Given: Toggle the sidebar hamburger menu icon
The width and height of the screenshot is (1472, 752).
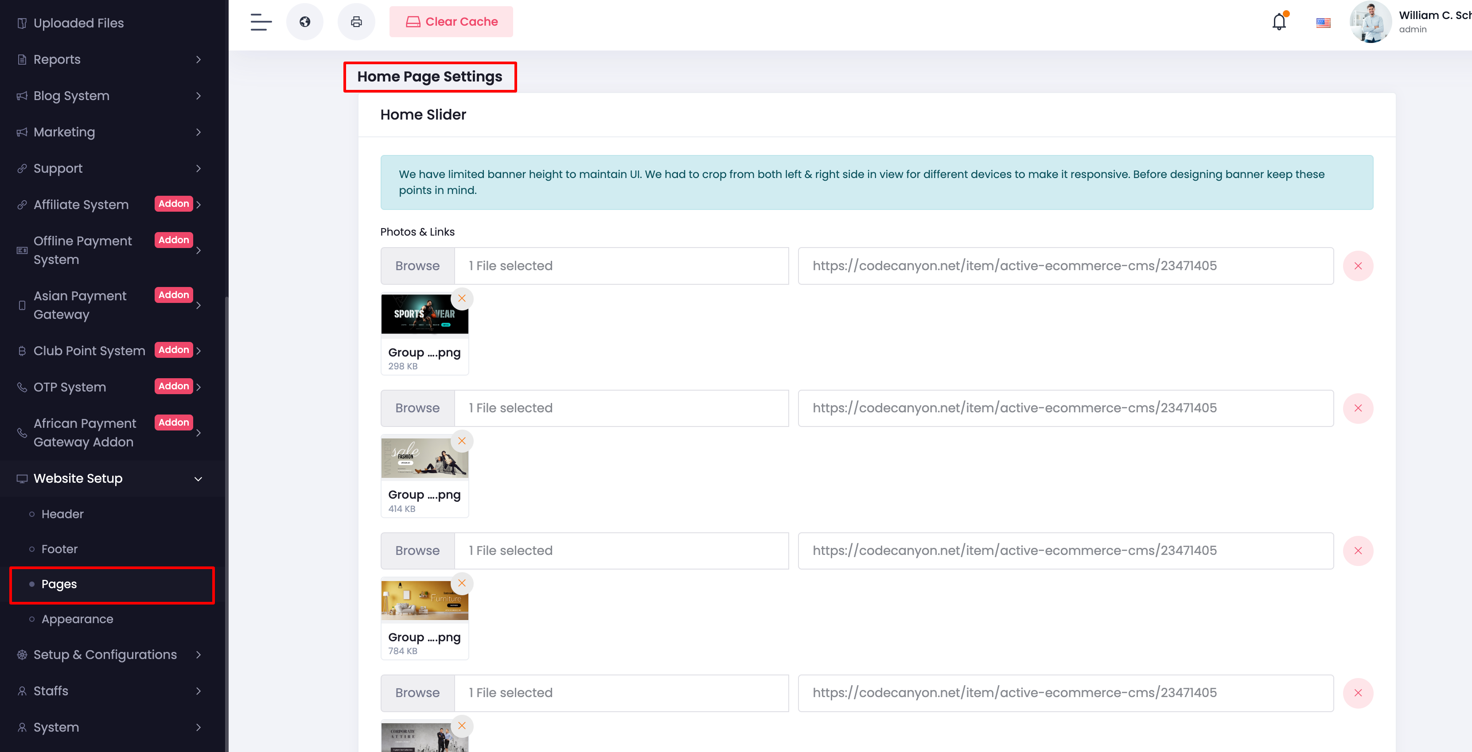Looking at the screenshot, I should tap(261, 22).
